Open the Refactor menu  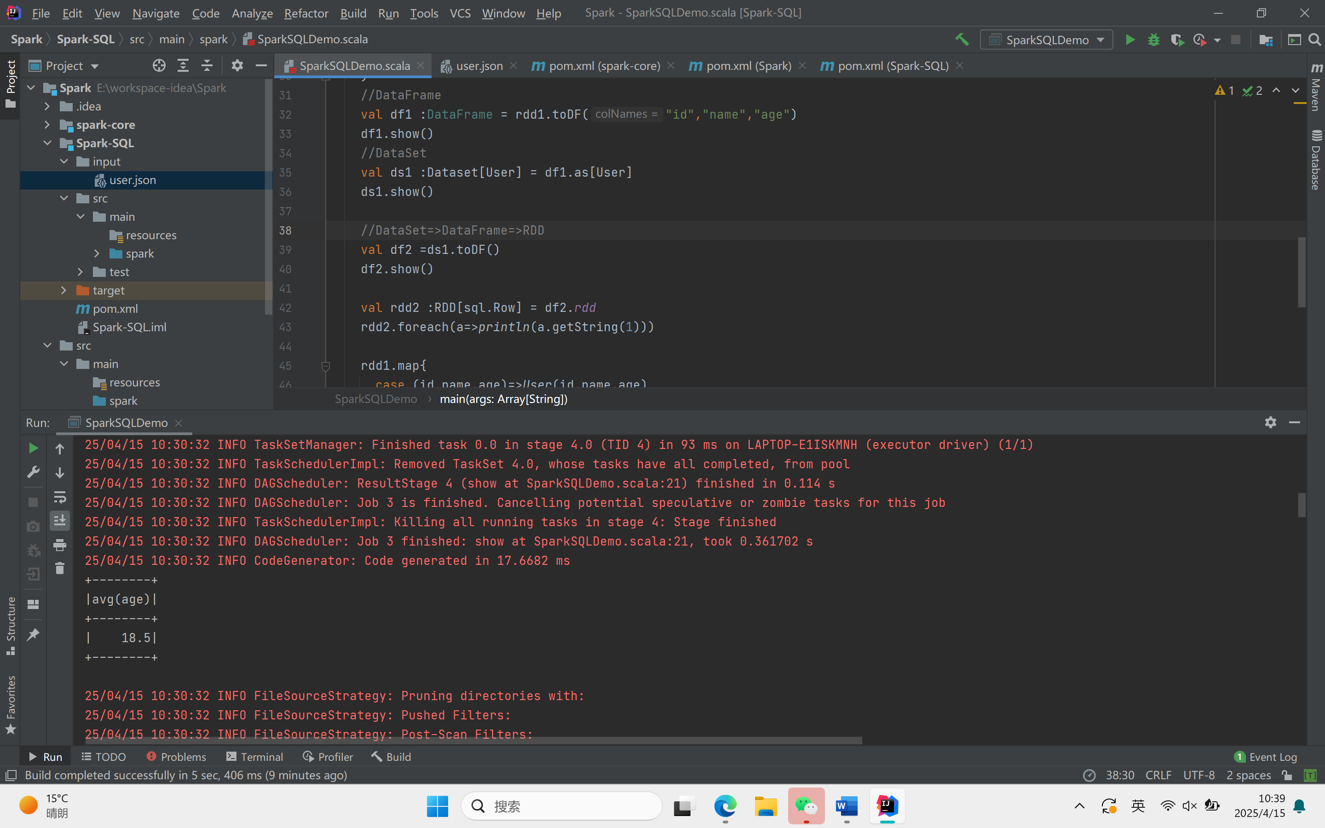click(x=305, y=13)
